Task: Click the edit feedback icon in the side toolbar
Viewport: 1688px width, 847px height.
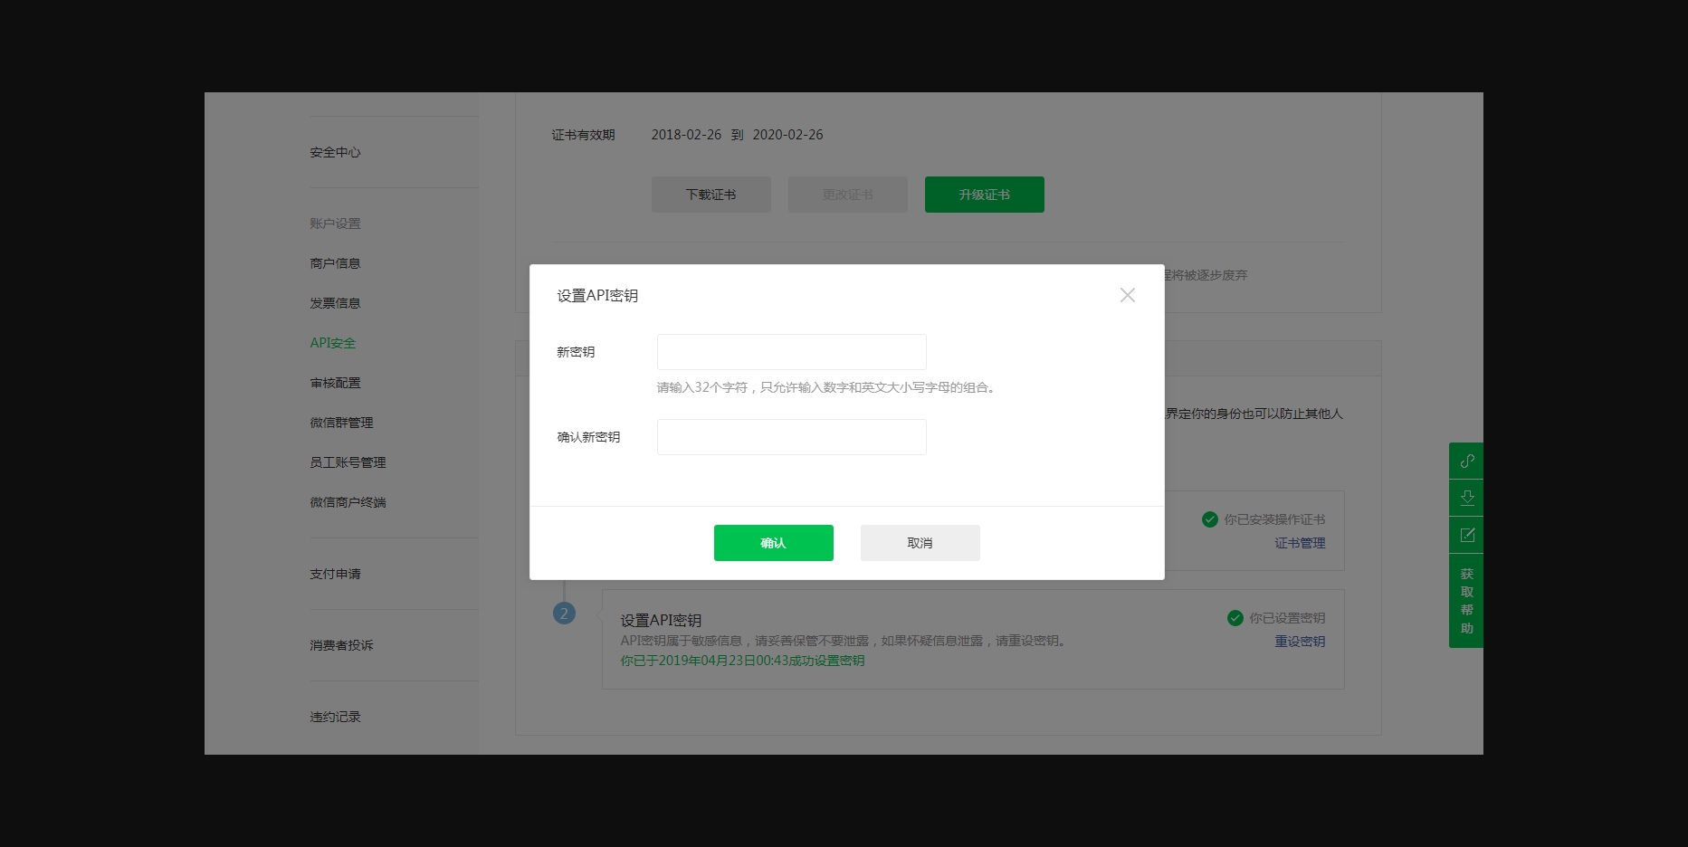Action: (1466, 535)
